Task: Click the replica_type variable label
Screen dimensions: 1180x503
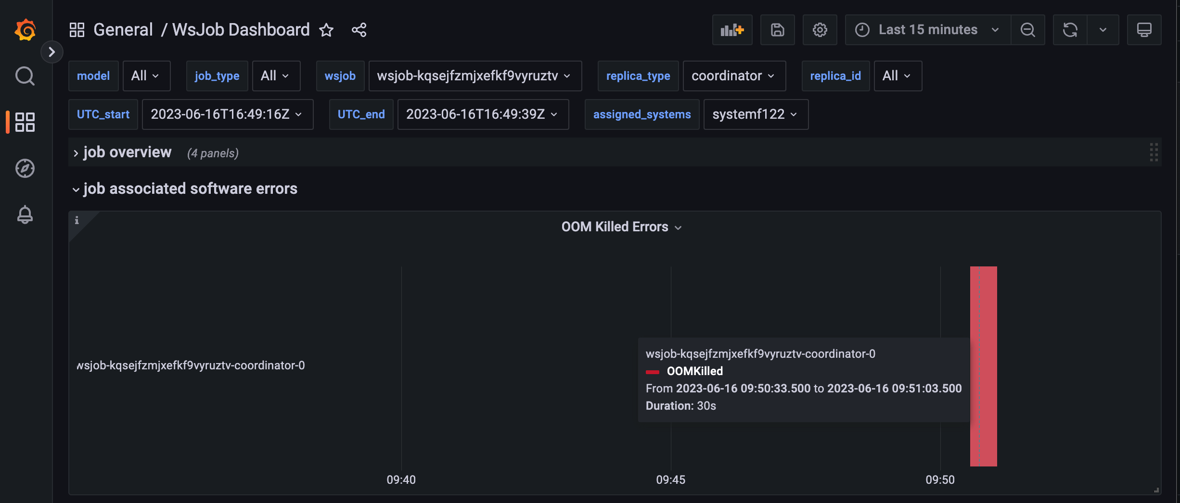Action: click(x=638, y=76)
